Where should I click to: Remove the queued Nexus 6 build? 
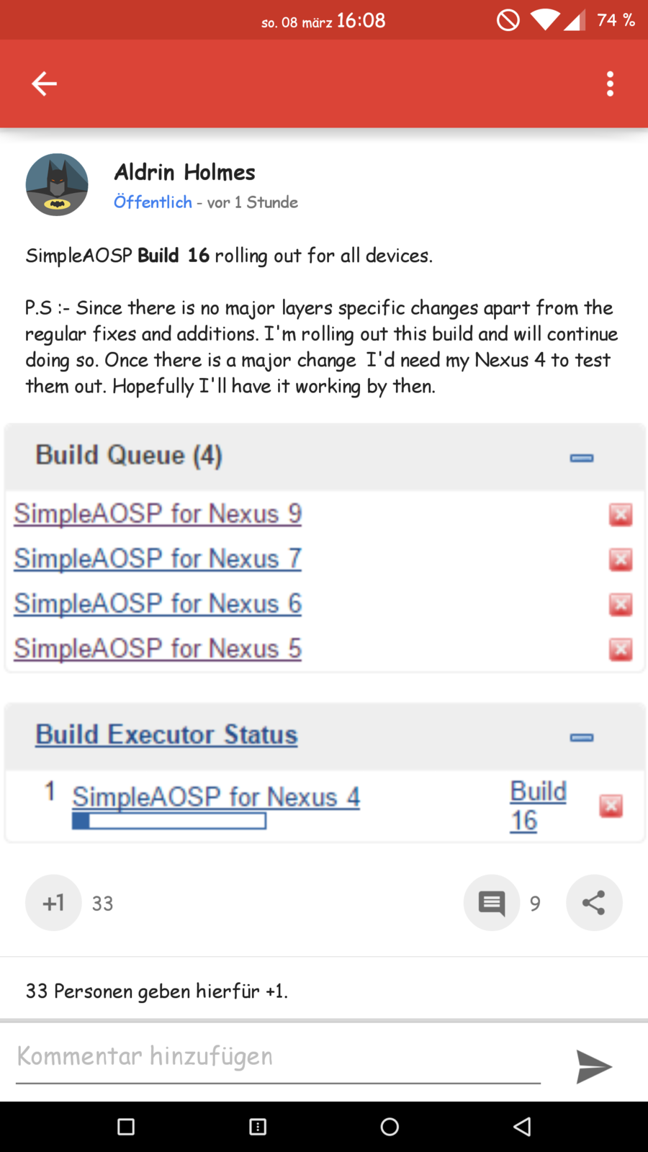621,604
